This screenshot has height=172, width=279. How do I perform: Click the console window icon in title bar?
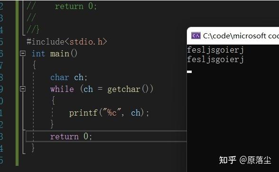(x=195, y=36)
